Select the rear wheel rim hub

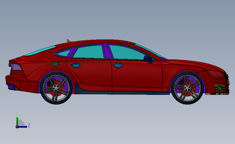(x=56, y=88)
